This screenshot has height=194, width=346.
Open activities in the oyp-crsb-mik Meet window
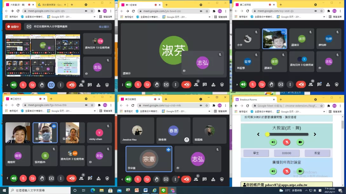pyautogui.click(x=213, y=179)
